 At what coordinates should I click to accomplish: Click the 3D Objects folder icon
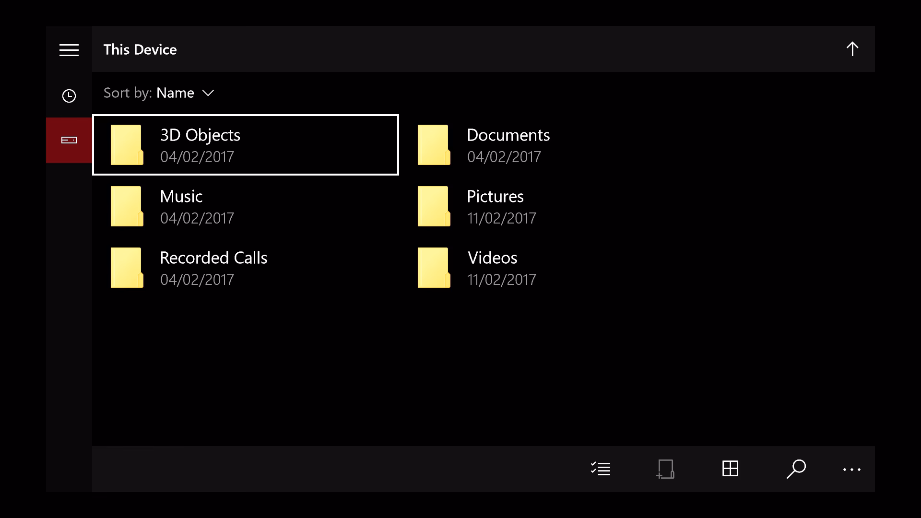[x=127, y=144]
